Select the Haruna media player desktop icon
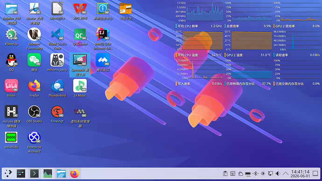 point(12,112)
